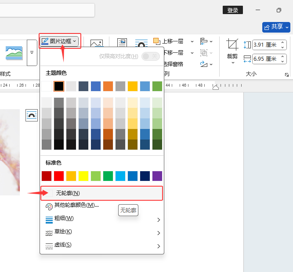
Task: Open the Picture Border (图片边框) dropdown
Action: click(x=59, y=41)
